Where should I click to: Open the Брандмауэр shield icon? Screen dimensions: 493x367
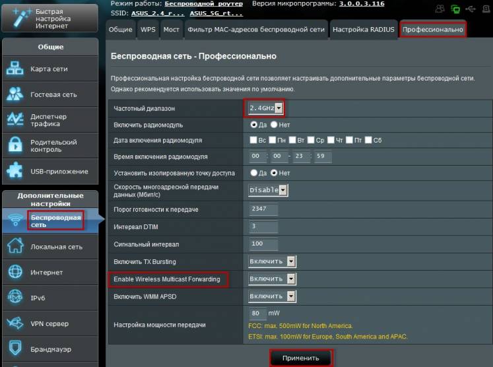(15, 348)
